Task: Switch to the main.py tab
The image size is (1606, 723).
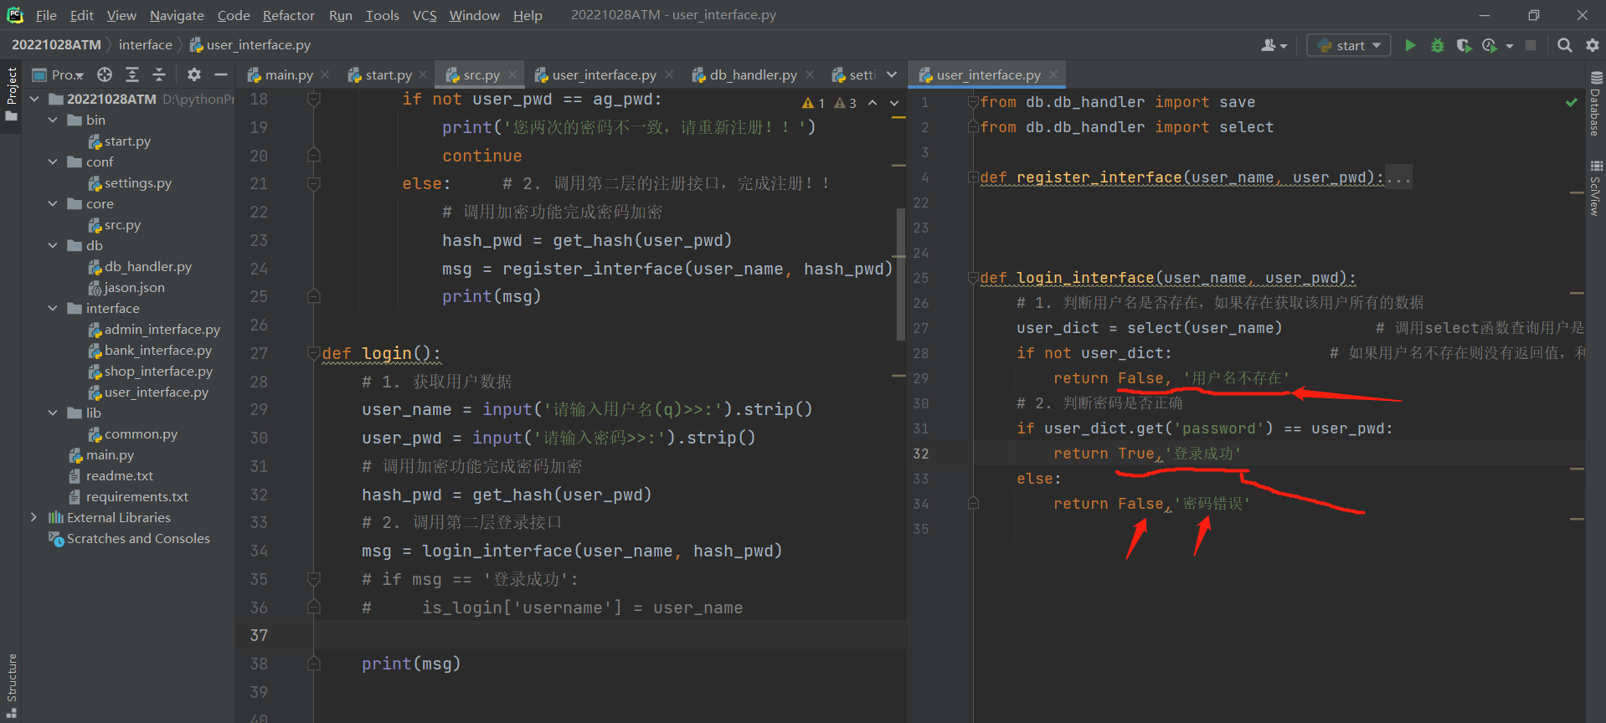Action: point(289,74)
